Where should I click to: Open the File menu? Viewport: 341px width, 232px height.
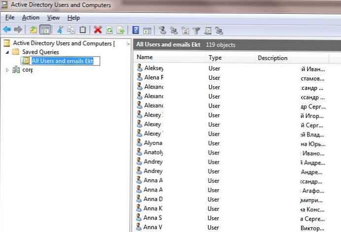pyautogui.click(x=10, y=18)
